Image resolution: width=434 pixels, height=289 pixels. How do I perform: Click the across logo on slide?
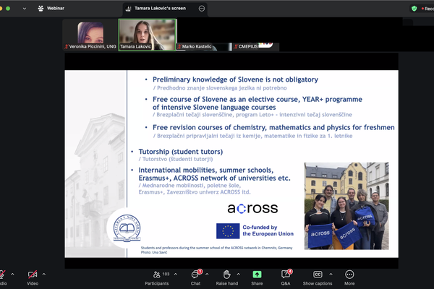click(x=252, y=208)
